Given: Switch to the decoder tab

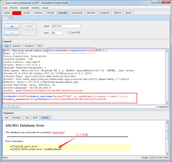Looking at the screenshot, I should 91,13.
